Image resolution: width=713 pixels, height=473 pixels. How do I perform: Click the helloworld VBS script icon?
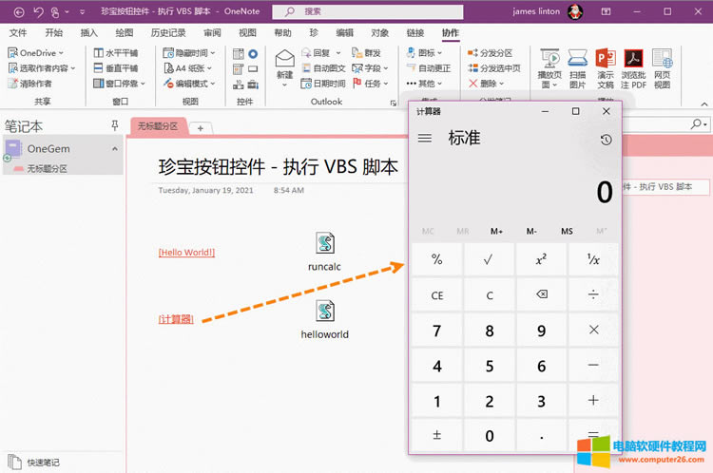pos(324,312)
